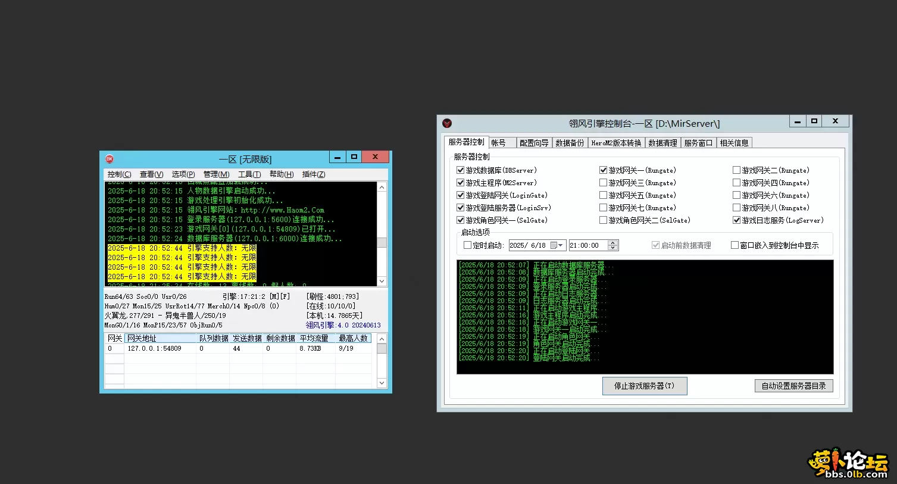Open the 管理(M) menu

[216, 174]
